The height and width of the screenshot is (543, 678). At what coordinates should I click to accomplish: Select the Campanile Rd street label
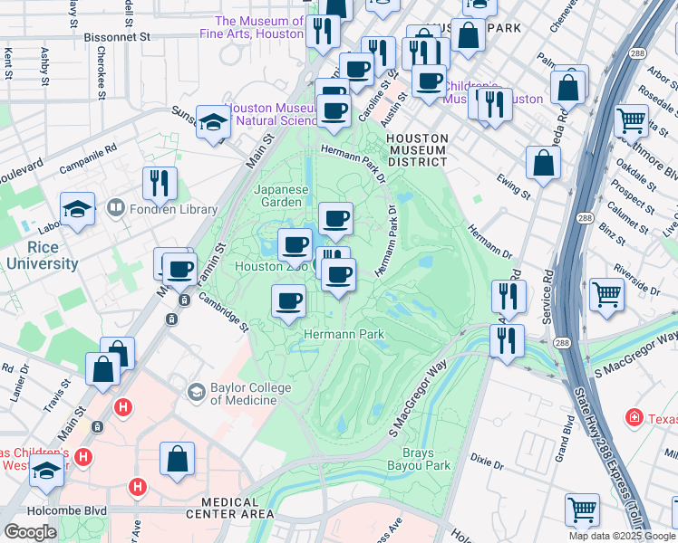pyautogui.click(x=88, y=159)
